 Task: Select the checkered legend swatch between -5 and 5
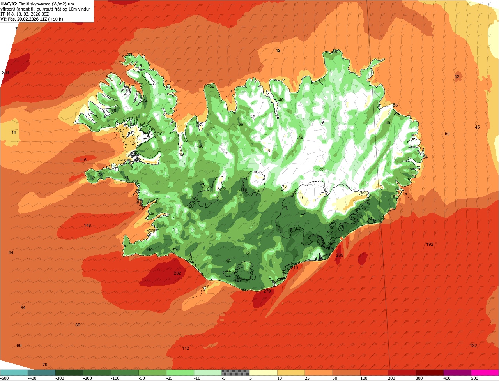235,372
